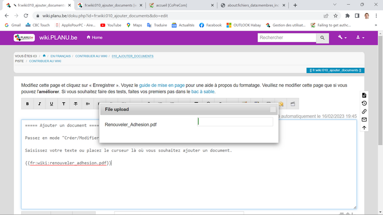Open the Home navigation menu item
The height and width of the screenshot is (215, 383).
click(x=94, y=38)
